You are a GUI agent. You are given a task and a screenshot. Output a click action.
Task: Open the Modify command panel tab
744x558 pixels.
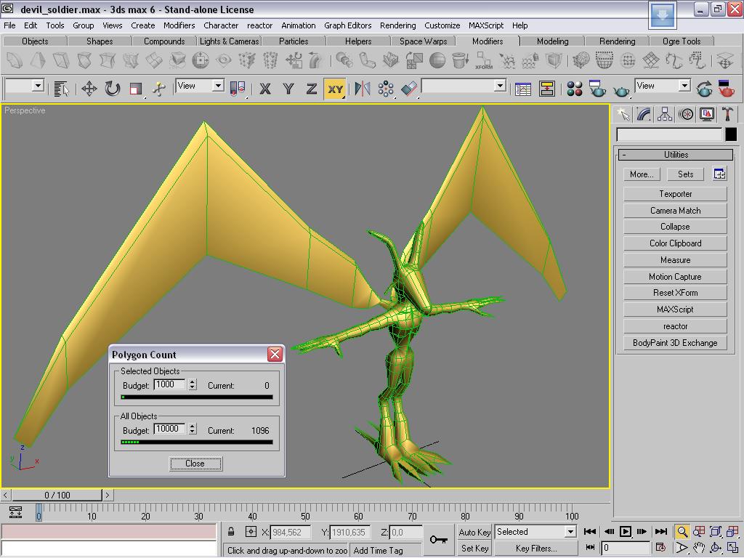pos(644,114)
